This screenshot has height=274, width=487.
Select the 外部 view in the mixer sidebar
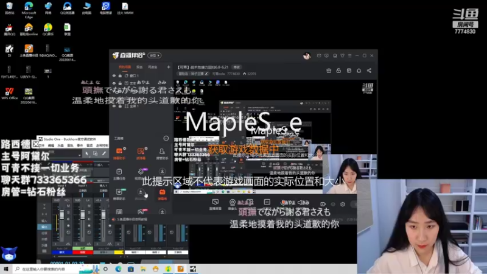click(44, 239)
